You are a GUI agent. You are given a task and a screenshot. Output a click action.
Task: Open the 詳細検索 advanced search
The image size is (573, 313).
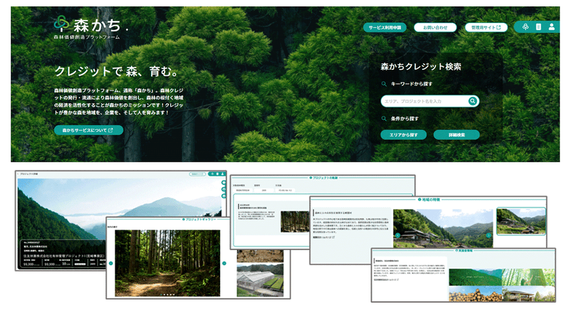pyautogui.click(x=456, y=134)
